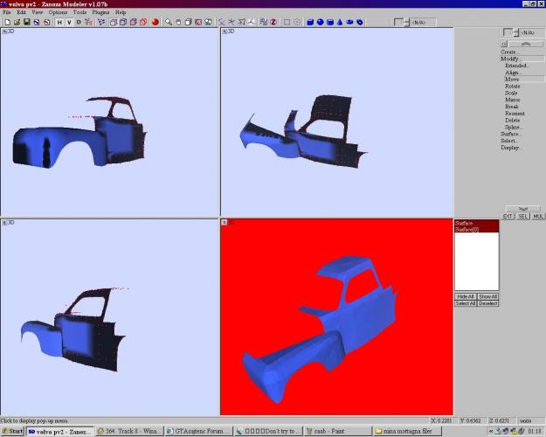Screen dimensions: 546x437
Task: Open the Plugins menu
Action: (x=102, y=12)
